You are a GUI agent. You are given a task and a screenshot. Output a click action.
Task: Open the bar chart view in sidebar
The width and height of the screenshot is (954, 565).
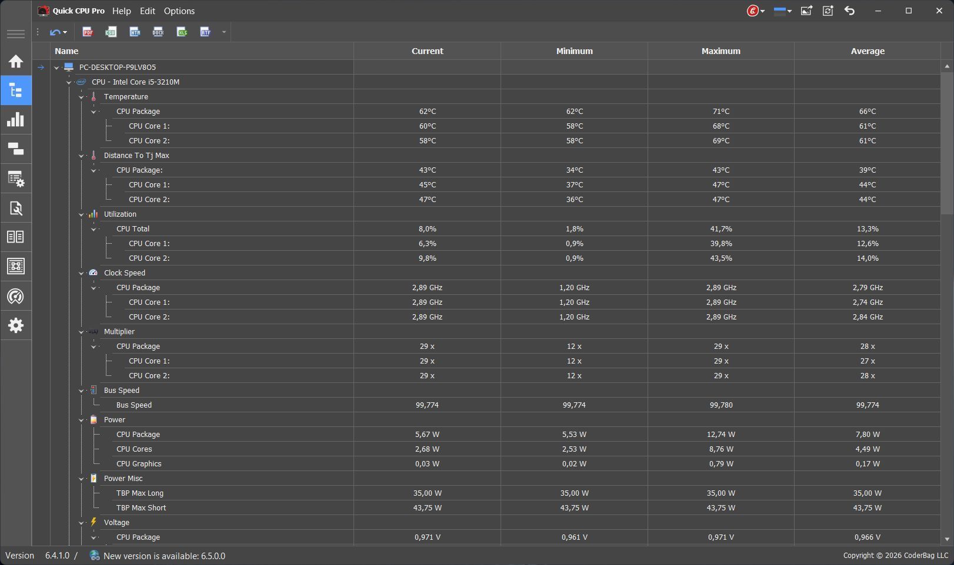point(16,120)
